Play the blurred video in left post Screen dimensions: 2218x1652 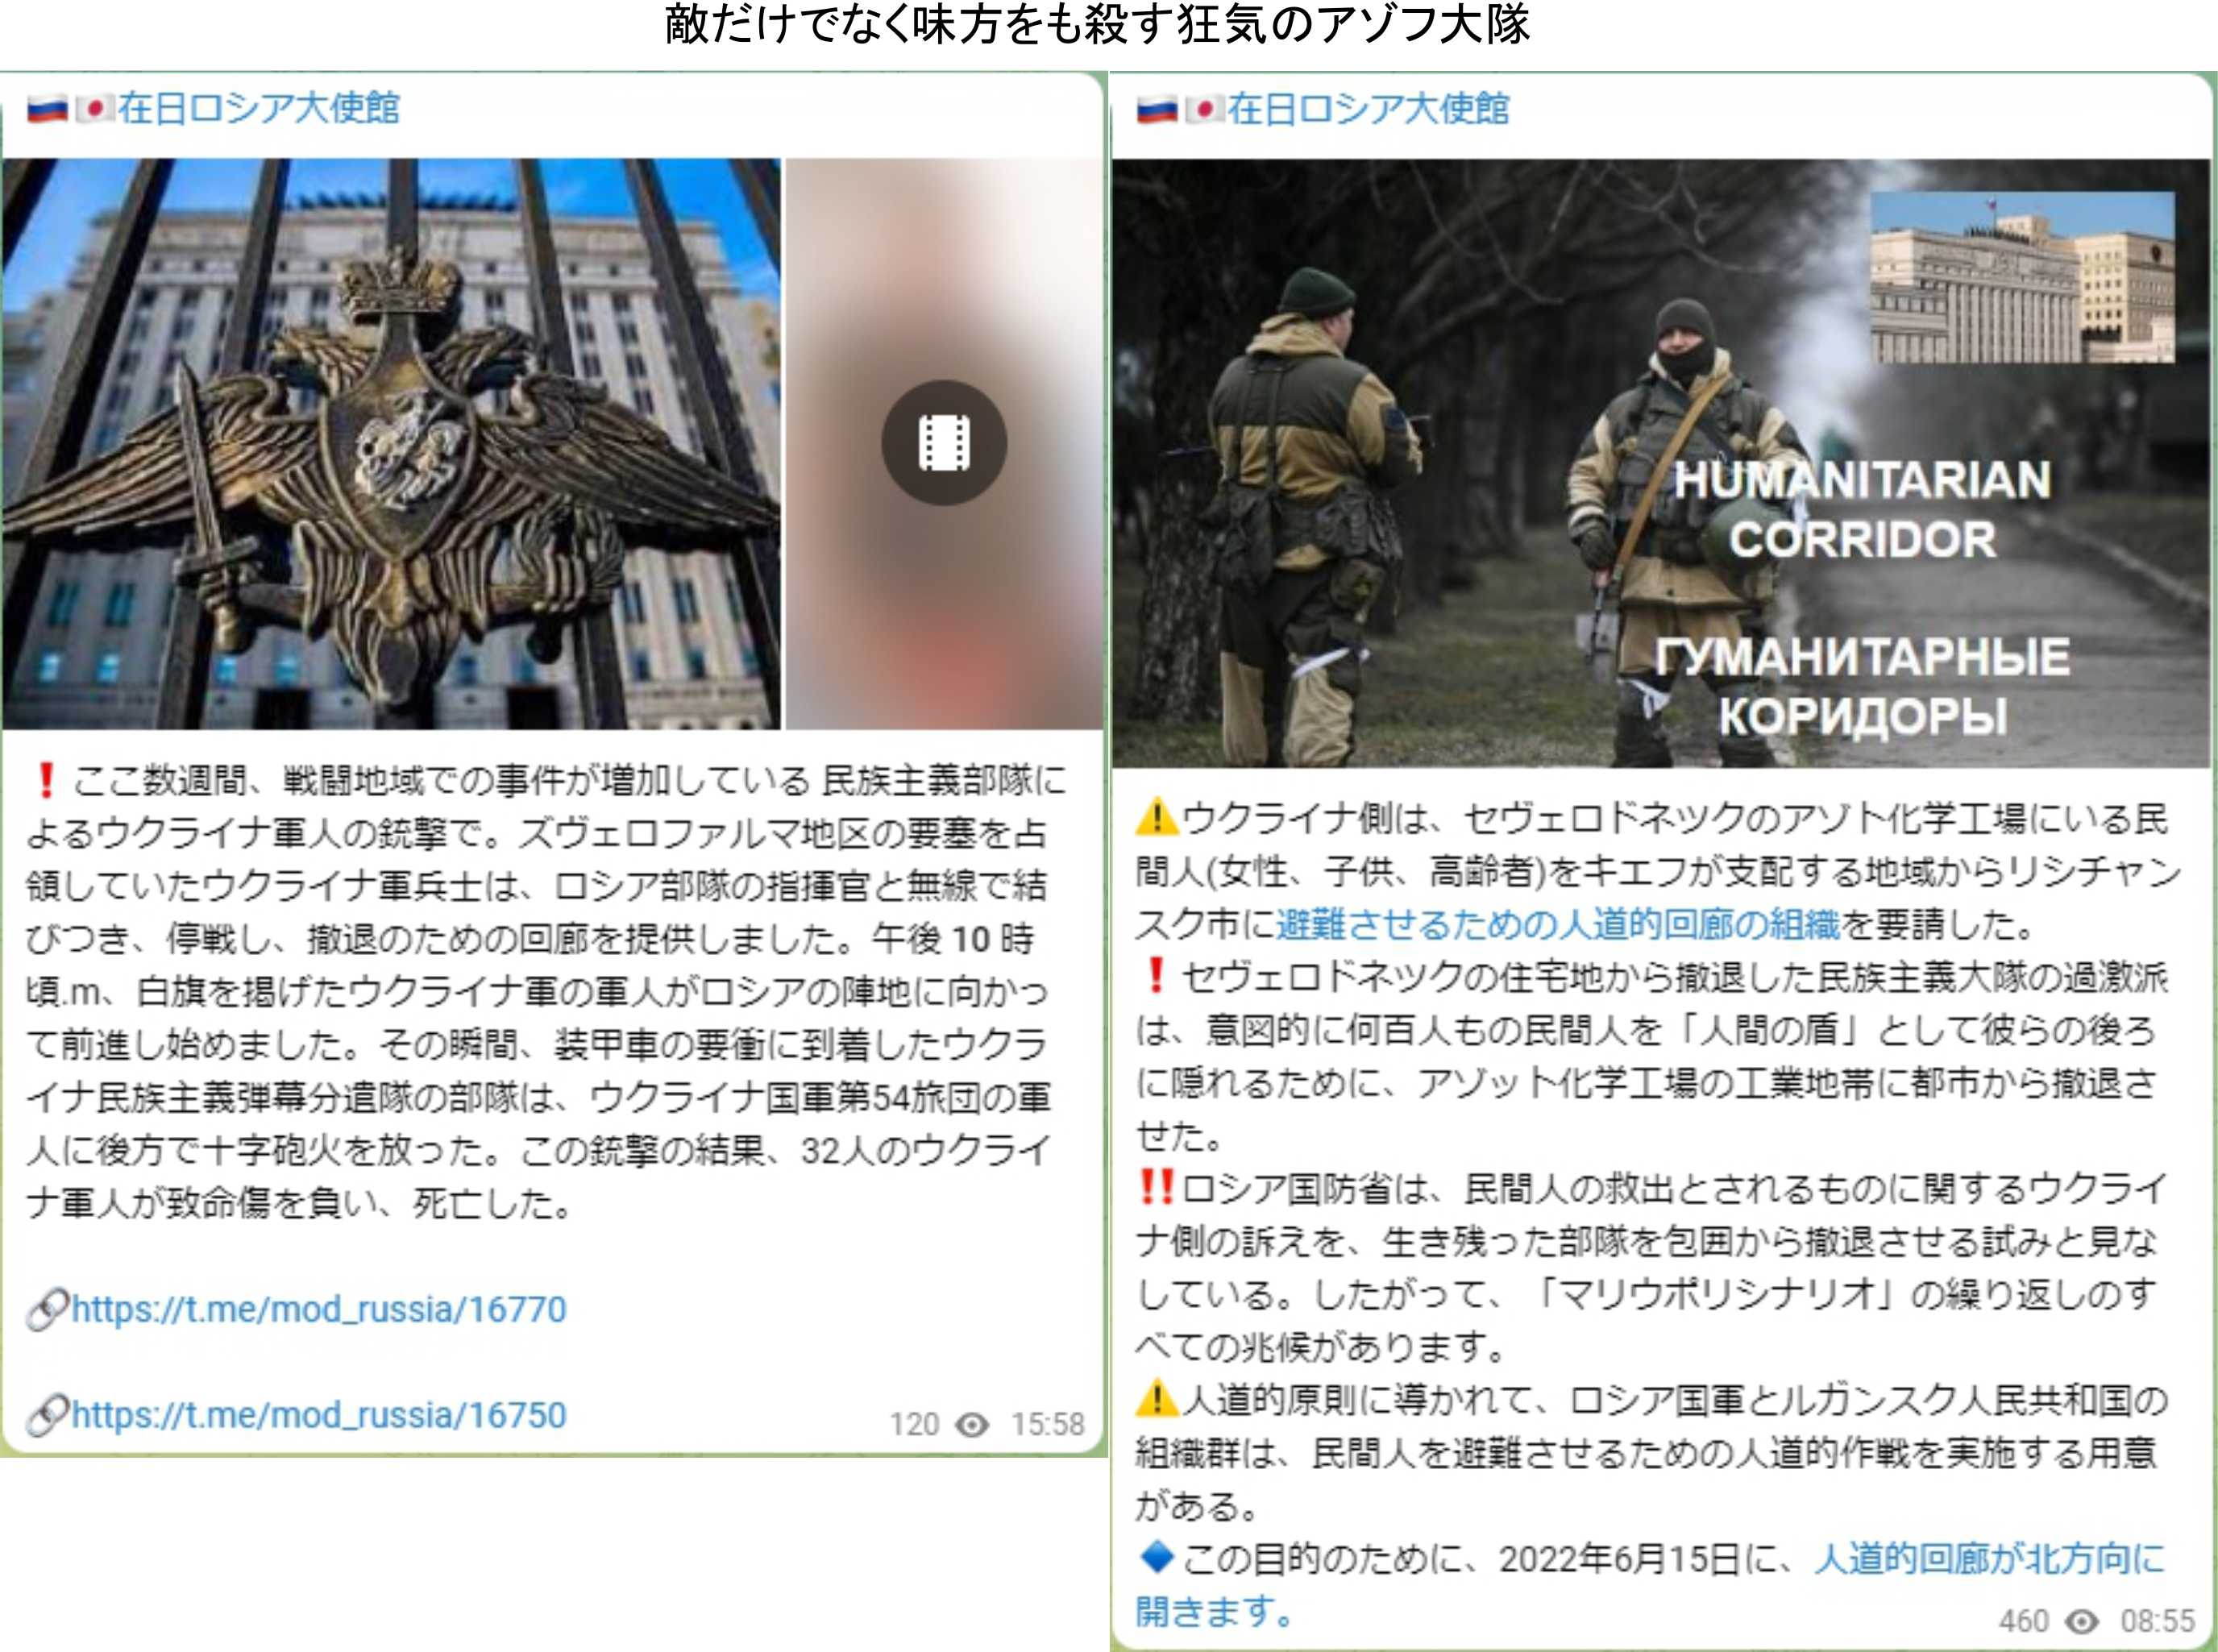point(944,443)
